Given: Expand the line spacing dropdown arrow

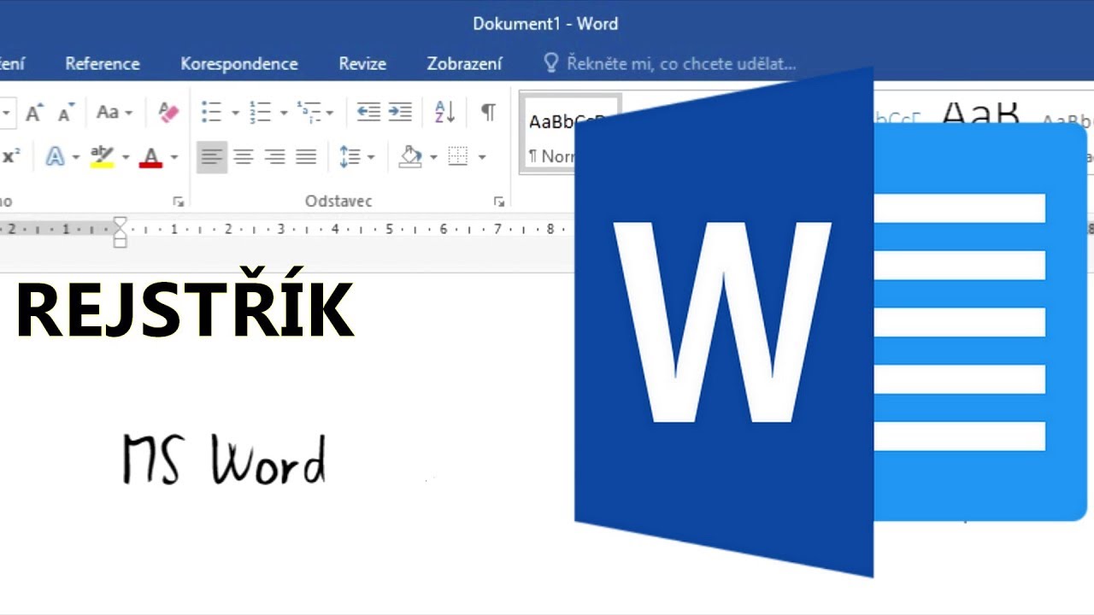Looking at the screenshot, I should (371, 157).
